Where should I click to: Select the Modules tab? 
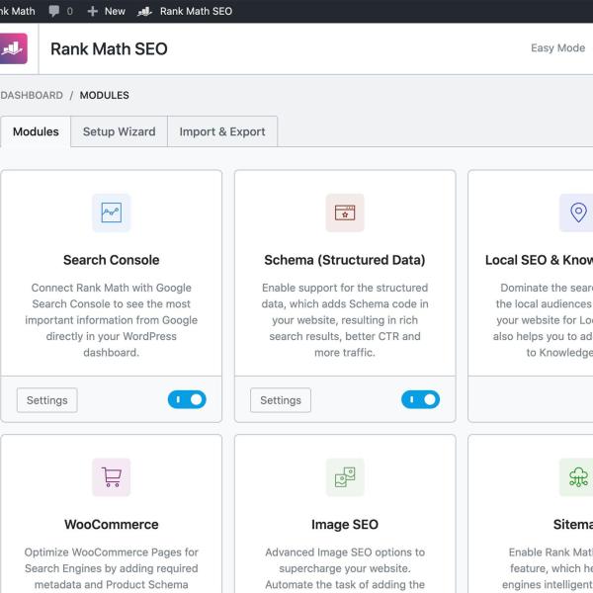pos(36,131)
